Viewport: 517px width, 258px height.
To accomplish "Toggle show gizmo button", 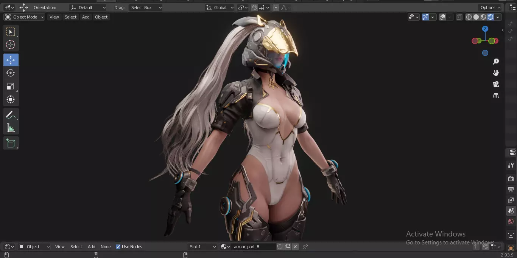I will [x=425, y=17].
